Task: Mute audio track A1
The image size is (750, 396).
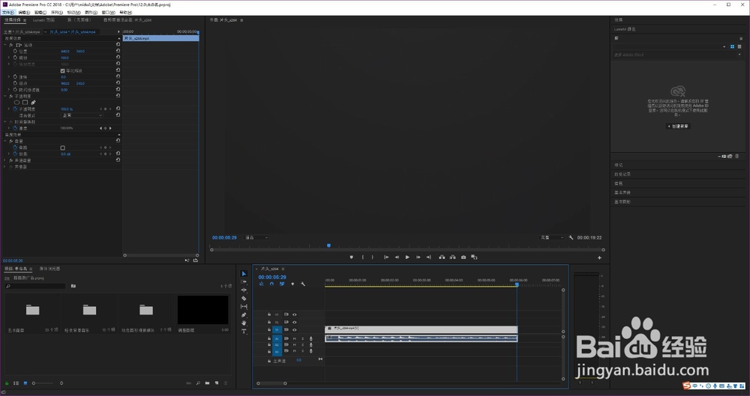Action: [294, 338]
